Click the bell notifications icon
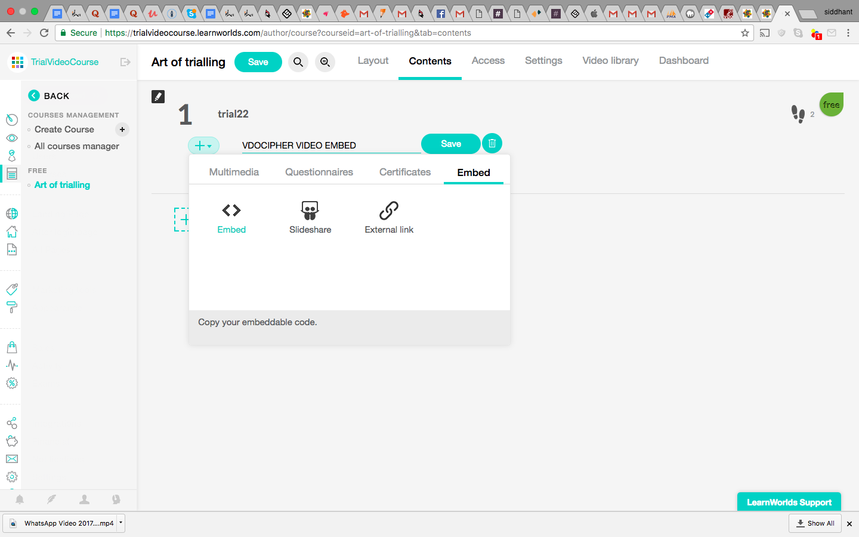859x537 pixels. [20, 499]
